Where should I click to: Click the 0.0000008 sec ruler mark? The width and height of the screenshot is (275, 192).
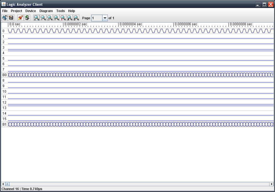(x=241, y=24)
